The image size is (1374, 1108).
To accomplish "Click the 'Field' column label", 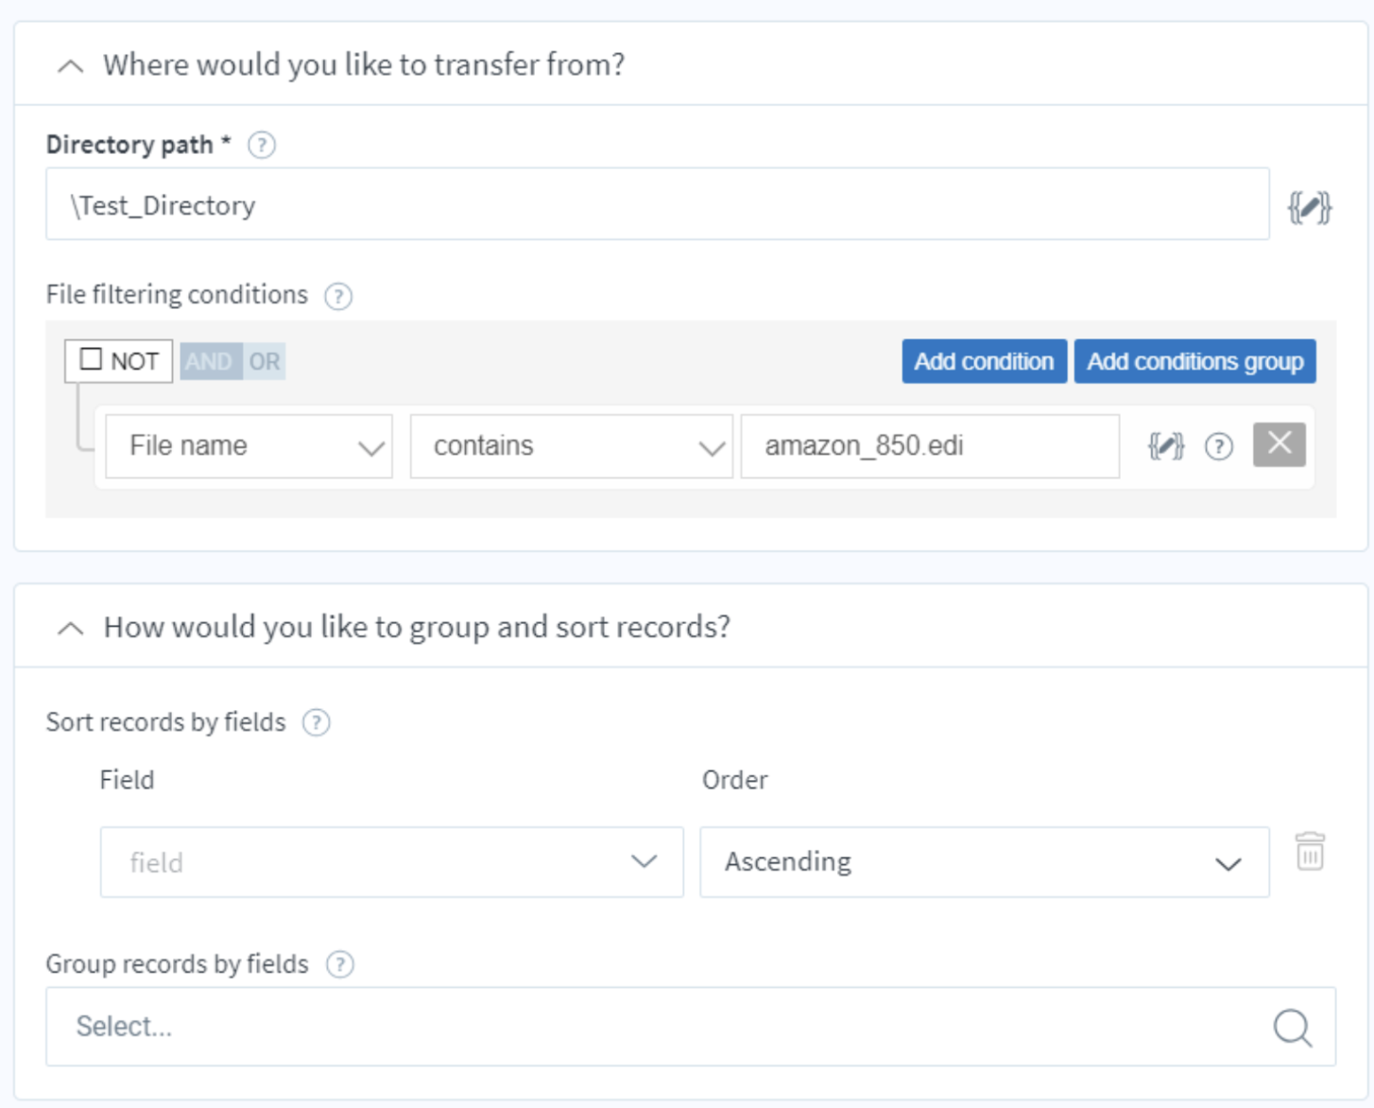I will click(x=127, y=780).
